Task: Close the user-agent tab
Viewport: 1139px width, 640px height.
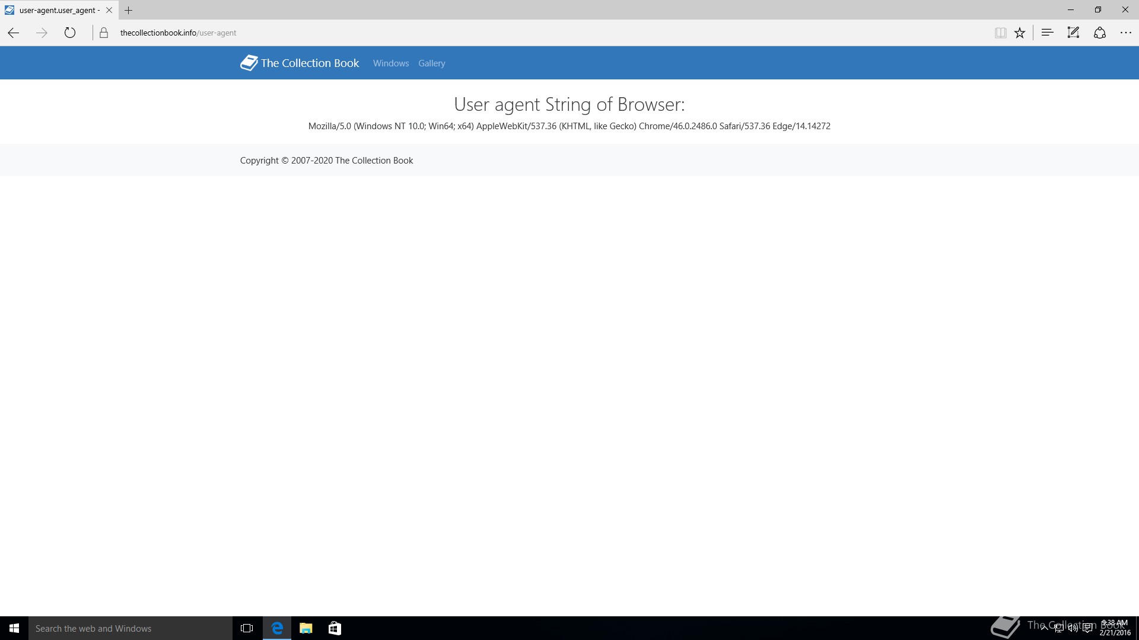Action: 109,10
